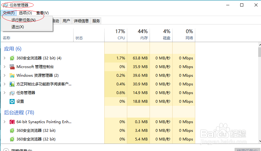This screenshot has height=151, width=261.
Task: Click the 0.3 MB memory cell
Action: [138, 122]
